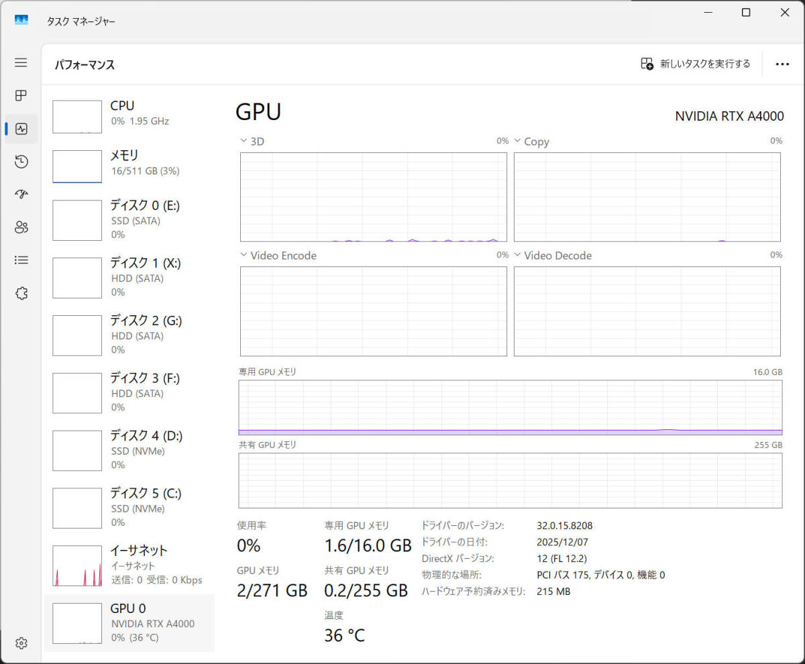This screenshot has width=805, height=664.
Task: Open the Video Decode graph dropdown
Action: point(553,256)
